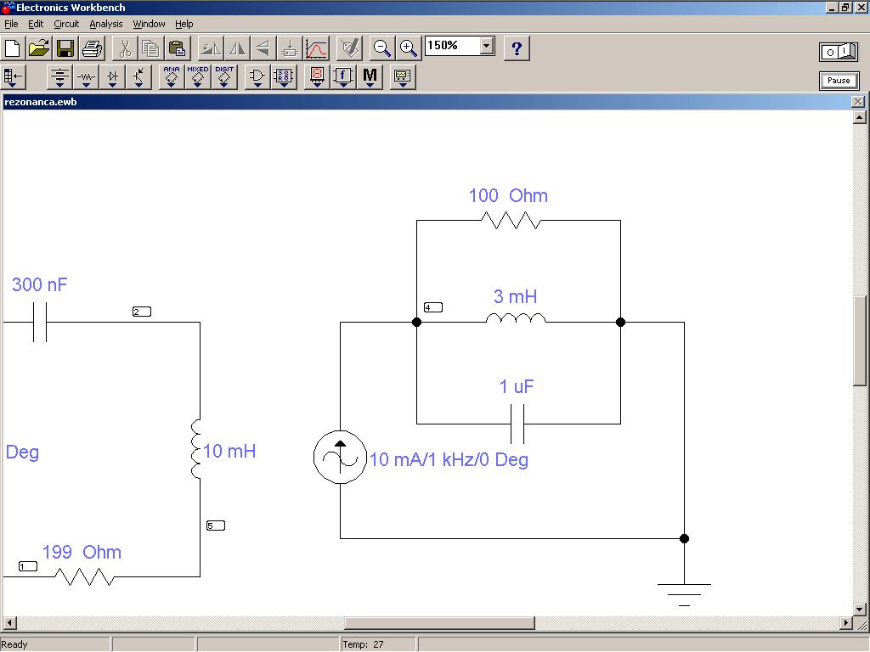Open the Window menu
The height and width of the screenshot is (652, 870).
pyautogui.click(x=149, y=24)
